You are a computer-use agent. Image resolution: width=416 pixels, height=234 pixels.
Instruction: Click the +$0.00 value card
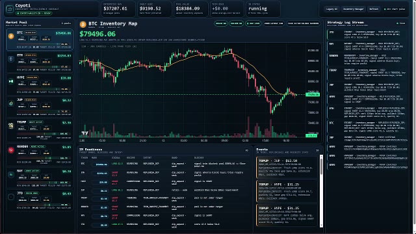click(227, 9)
